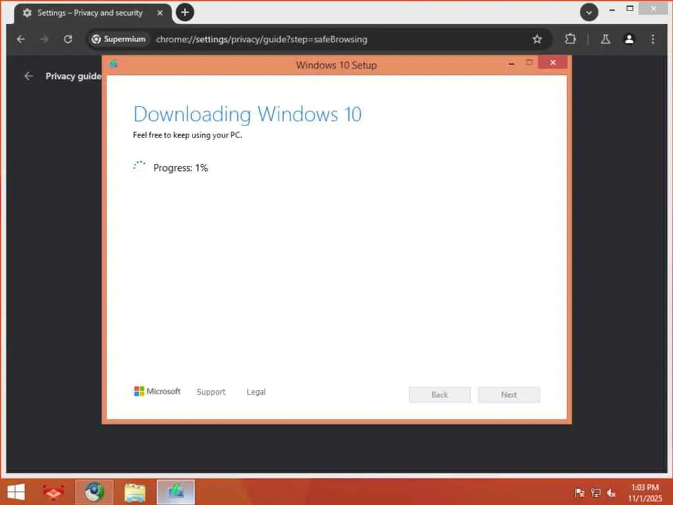Open the profile avatar icon
Viewport: 673px width, 505px height.
pyautogui.click(x=629, y=39)
